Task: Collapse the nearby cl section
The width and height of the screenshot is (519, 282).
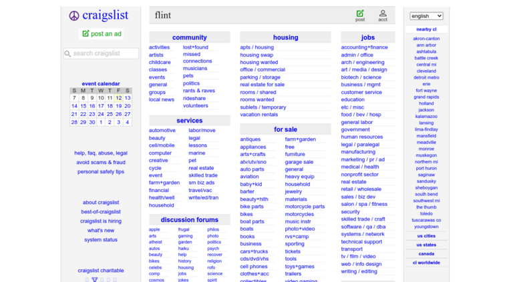Action: 426,29
